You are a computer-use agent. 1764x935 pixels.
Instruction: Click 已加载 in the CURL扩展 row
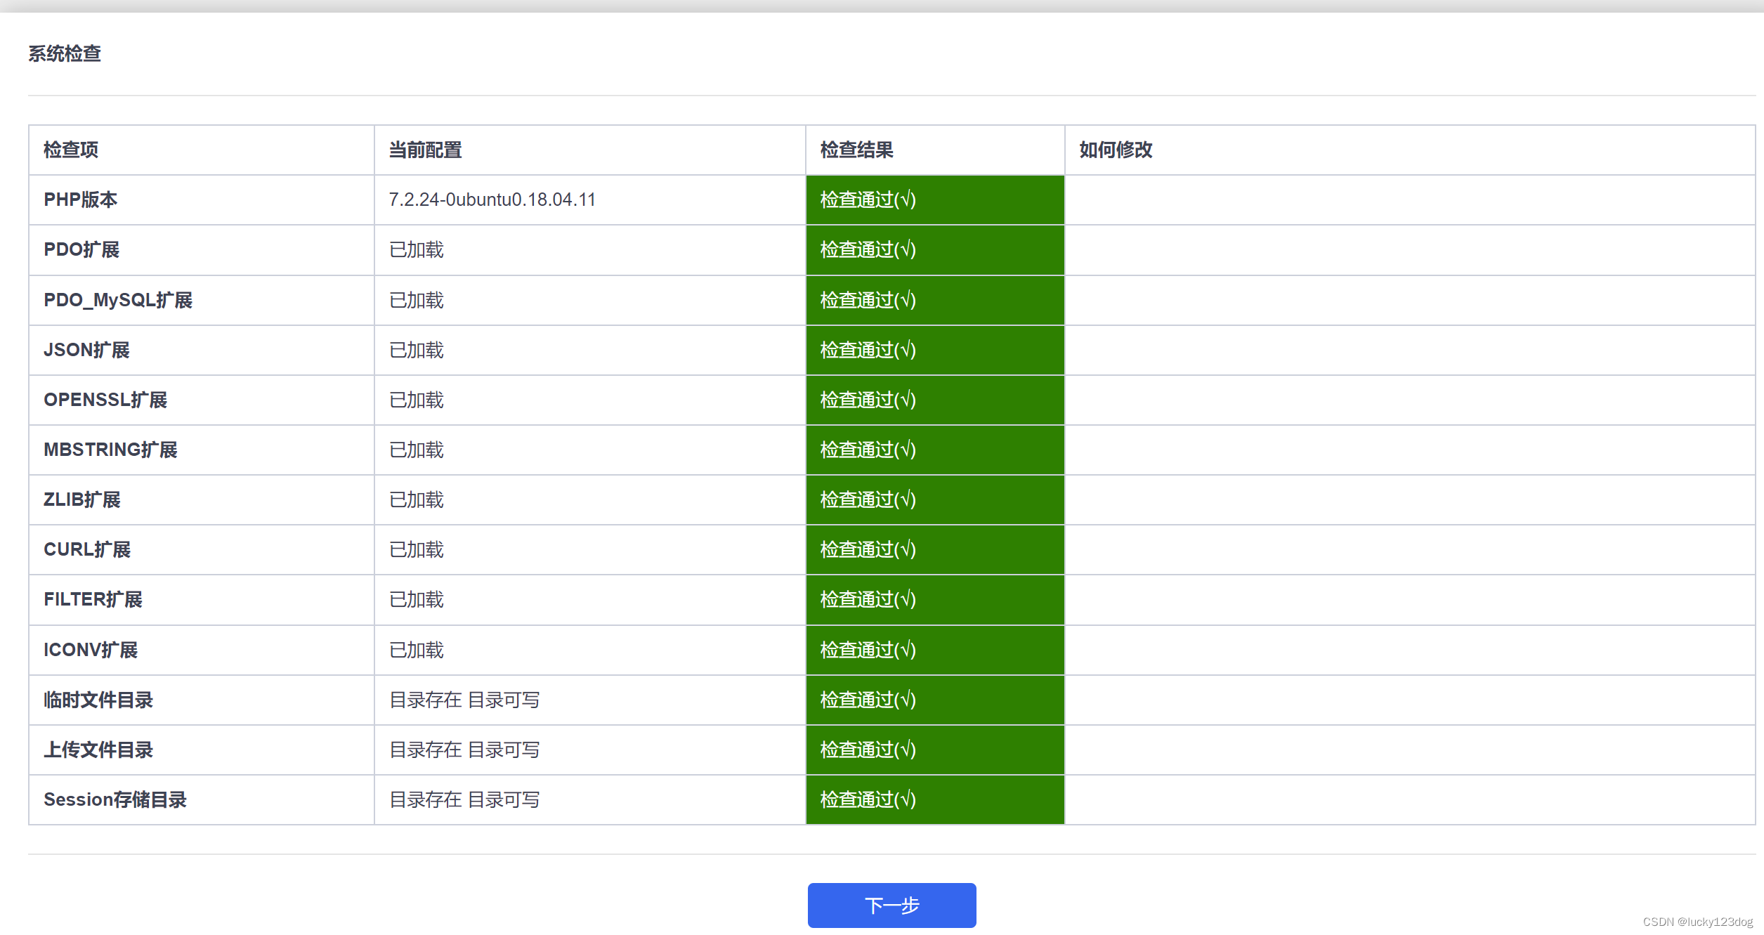coord(416,549)
